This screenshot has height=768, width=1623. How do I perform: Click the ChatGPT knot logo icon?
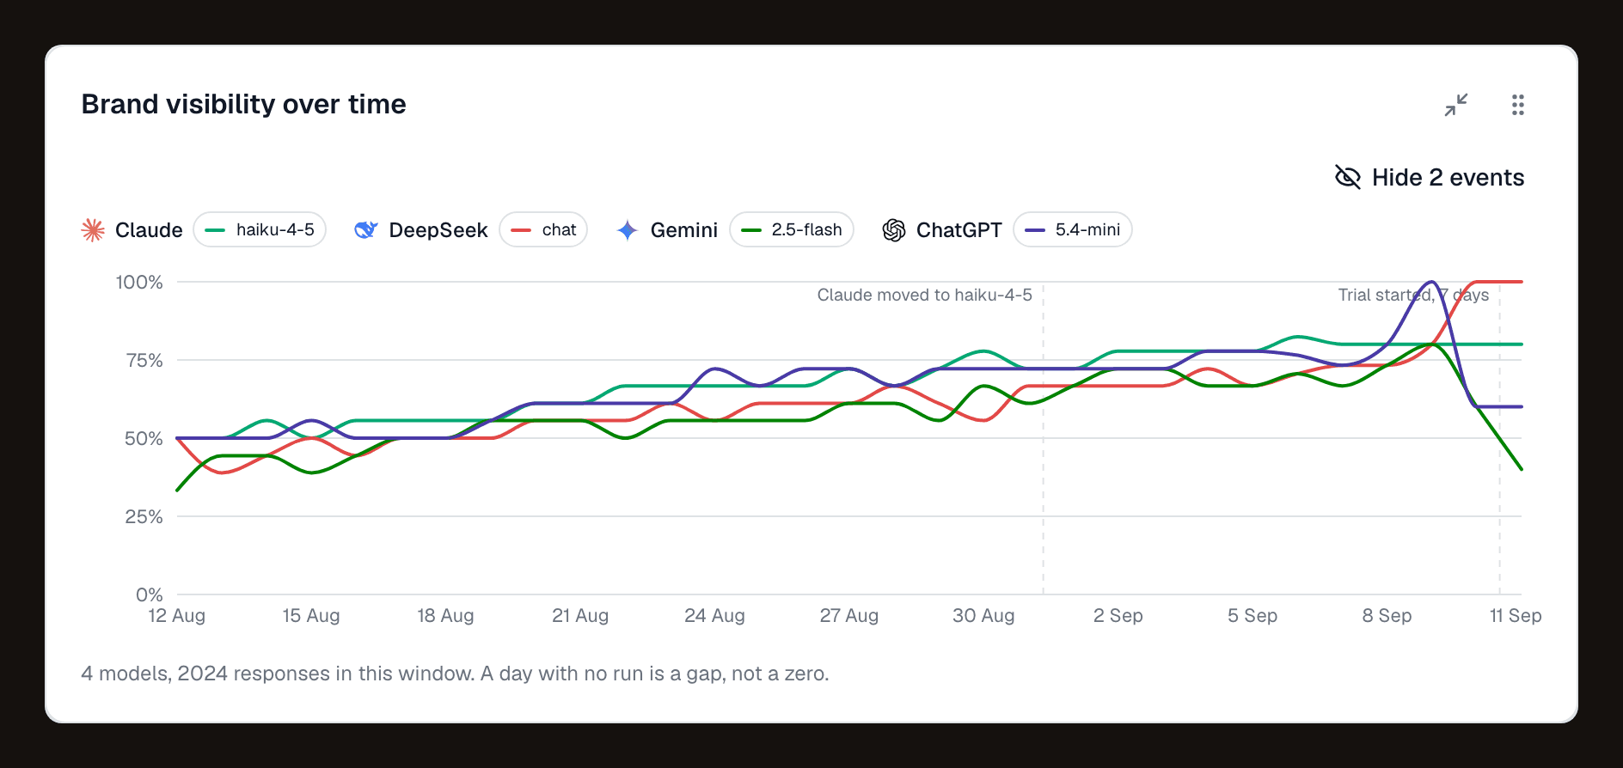coord(894,230)
